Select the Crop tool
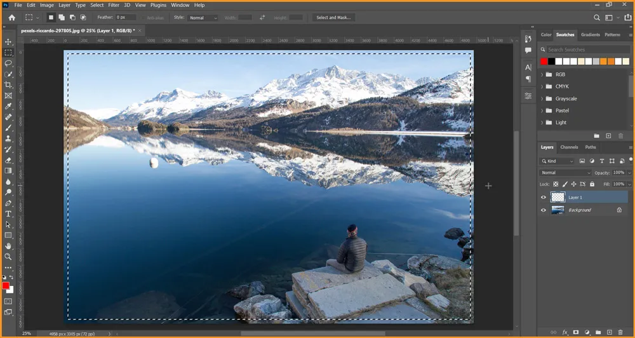Viewport: 635px width, 338px height. [8, 85]
